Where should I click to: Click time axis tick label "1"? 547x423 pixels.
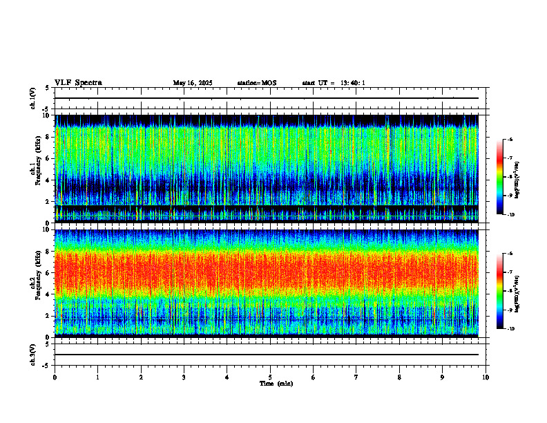[x=97, y=377]
